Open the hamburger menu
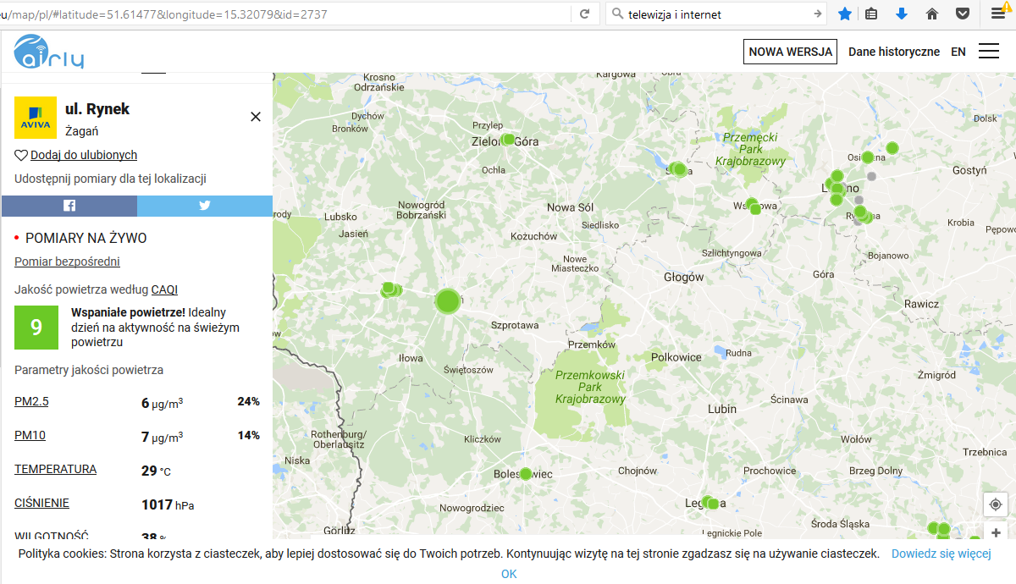The width and height of the screenshot is (1016, 584). (x=988, y=52)
